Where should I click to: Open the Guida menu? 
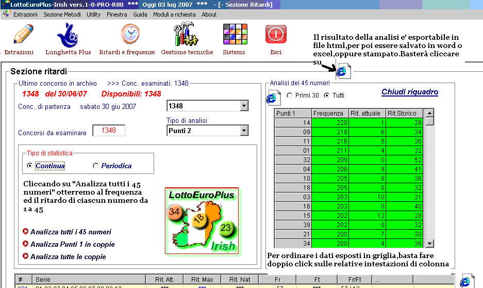pos(140,14)
